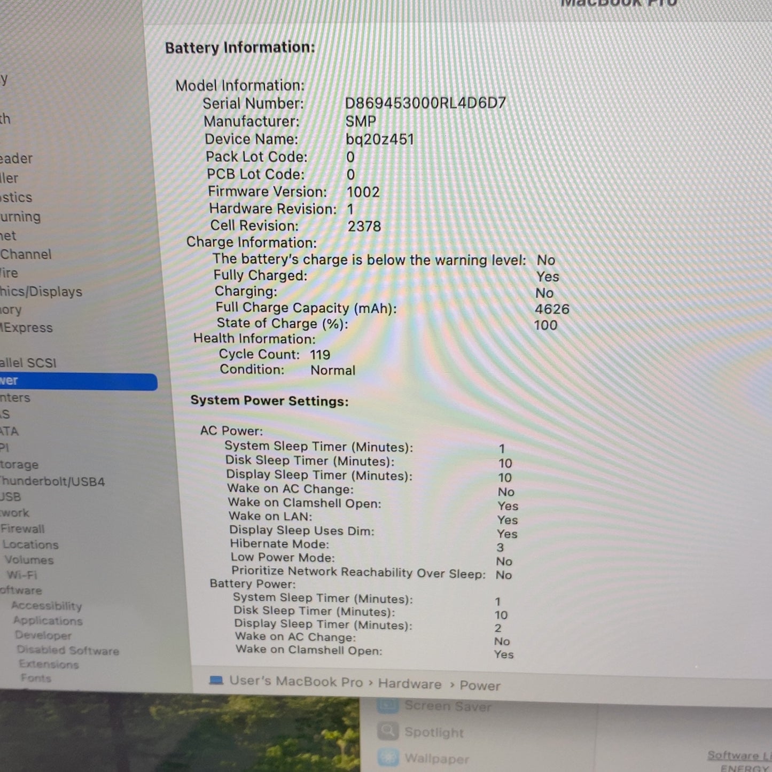Click the Fully Charged value Yes
Image resolution: width=772 pixels, height=772 pixels.
[x=548, y=277]
